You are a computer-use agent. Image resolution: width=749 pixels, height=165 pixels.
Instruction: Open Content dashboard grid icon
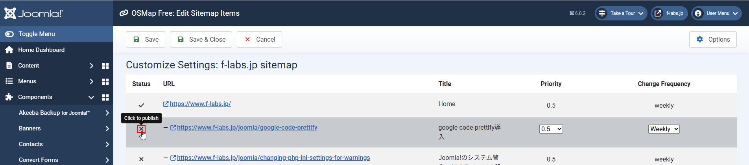click(105, 66)
